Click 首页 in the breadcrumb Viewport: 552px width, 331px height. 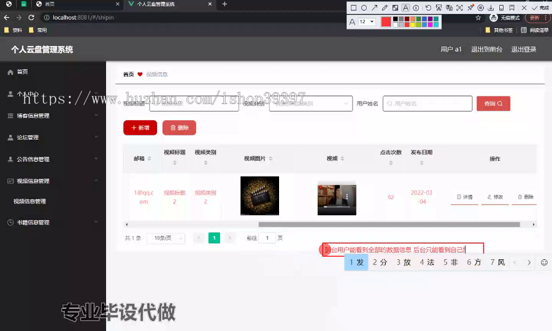point(129,74)
